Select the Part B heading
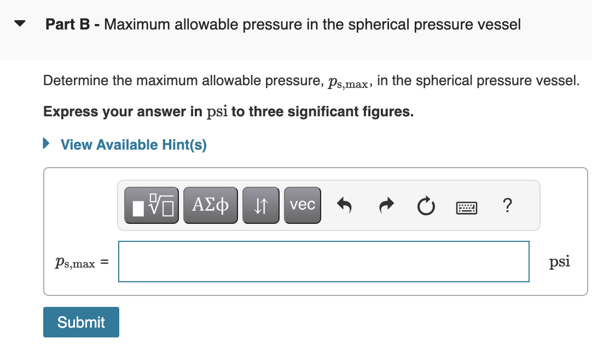 282,24
